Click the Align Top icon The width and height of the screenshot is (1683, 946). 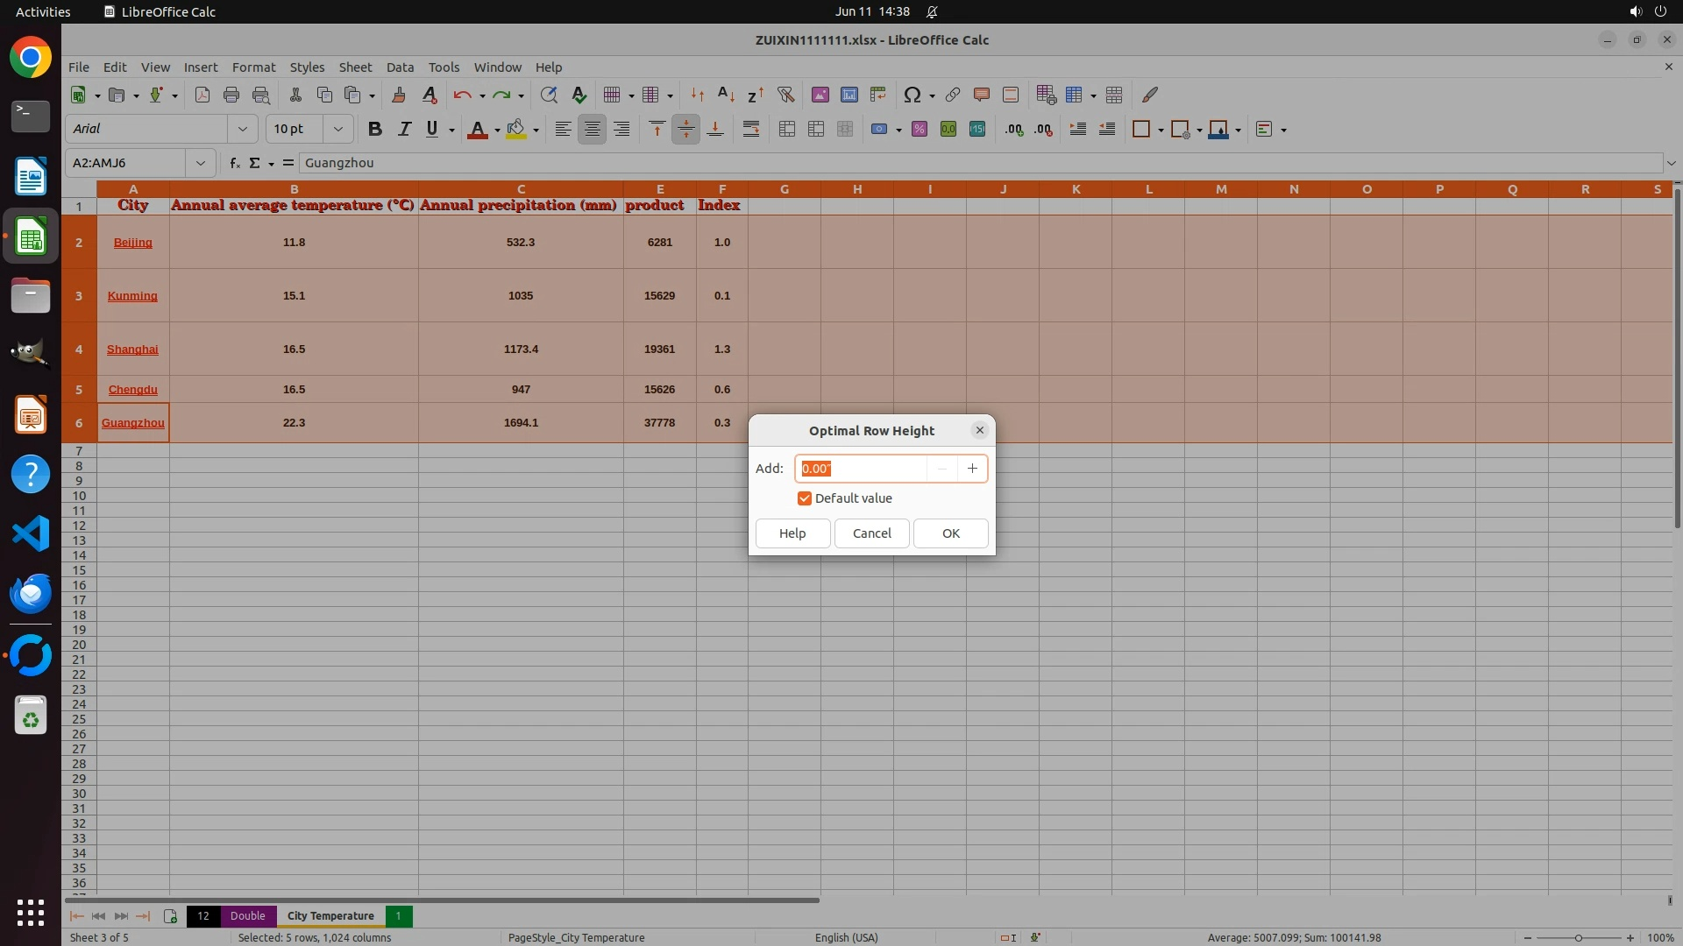click(x=657, y=129)
